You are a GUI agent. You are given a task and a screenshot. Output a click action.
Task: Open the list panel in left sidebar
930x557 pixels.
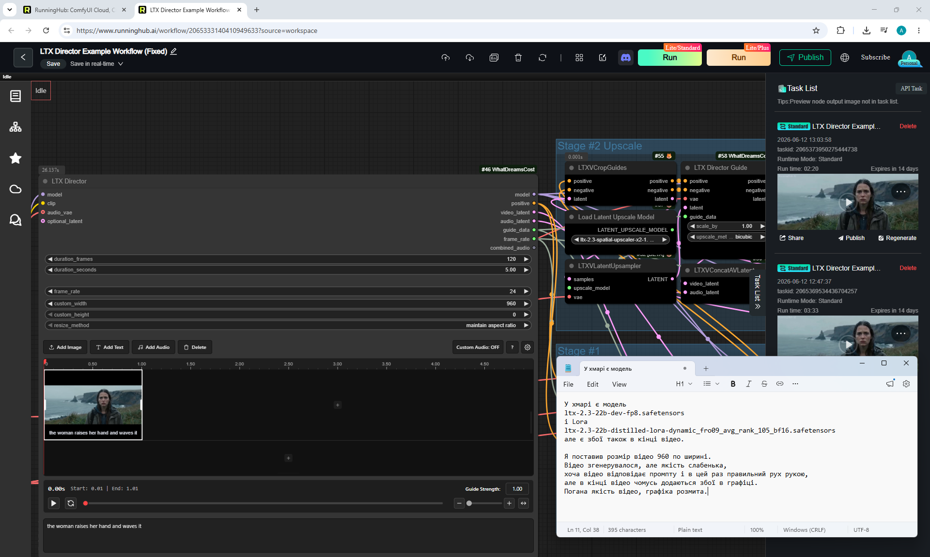[15, 96]
